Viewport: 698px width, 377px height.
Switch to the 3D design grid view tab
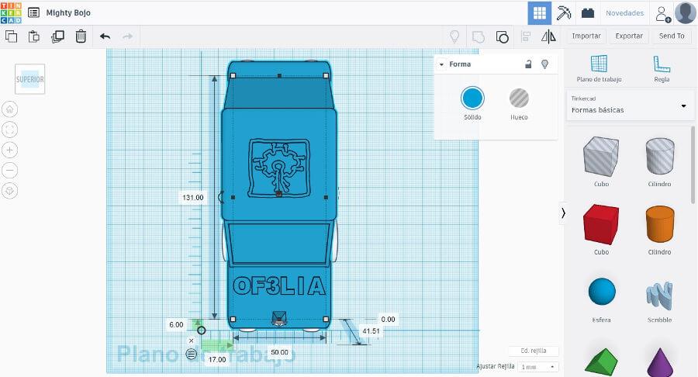(539, 12)
